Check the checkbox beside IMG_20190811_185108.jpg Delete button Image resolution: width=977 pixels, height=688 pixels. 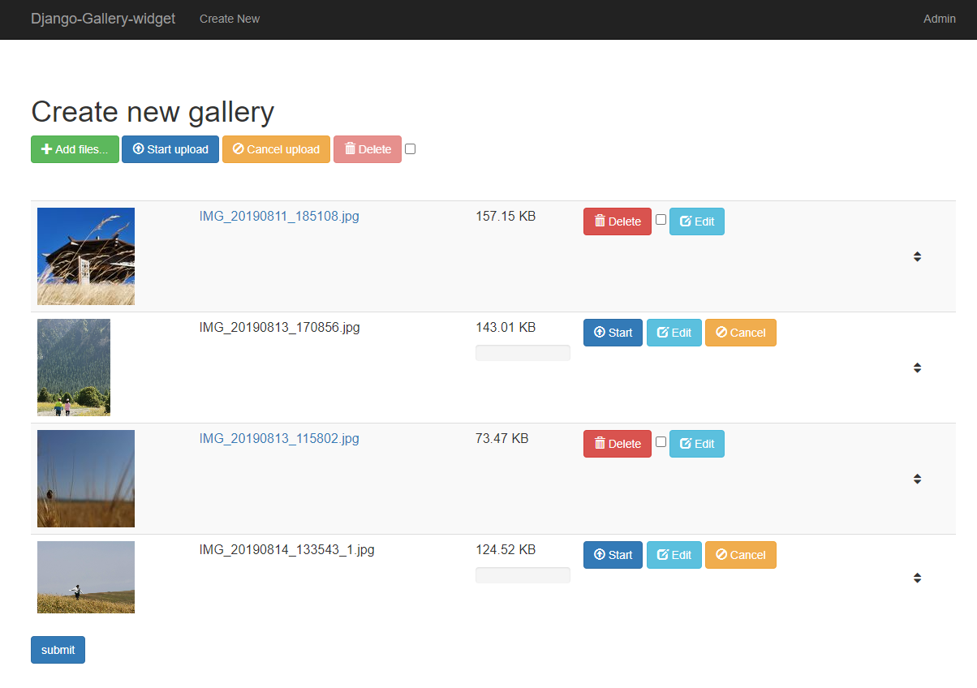pyautogui.click(x=661, y=219)
